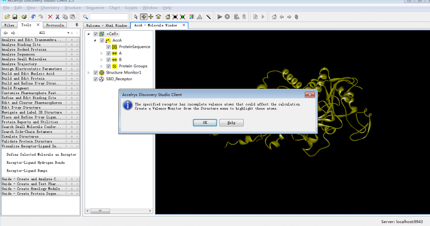Click the wand tool icon

pos(208,17)
